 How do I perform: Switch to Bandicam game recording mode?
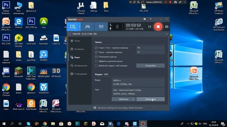pos(88,27)
